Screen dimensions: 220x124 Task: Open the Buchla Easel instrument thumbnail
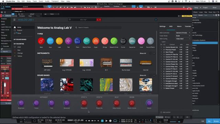(x=126, y=63)
